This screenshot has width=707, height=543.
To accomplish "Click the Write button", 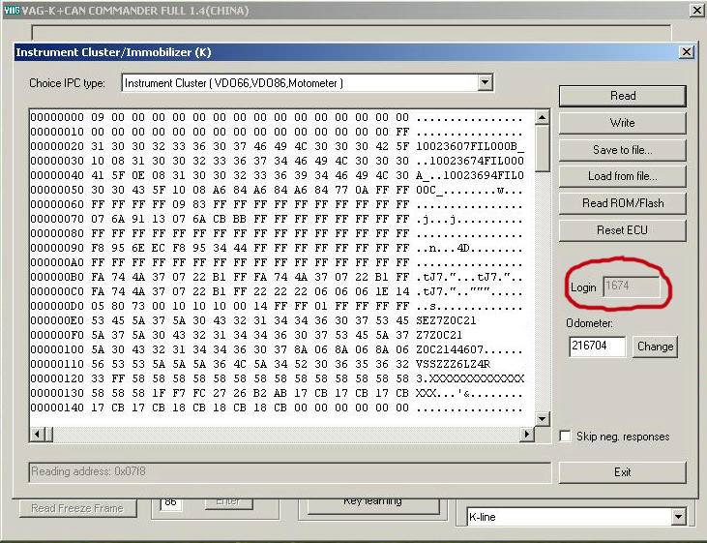I will pyautogui.click(x=622, y=123).
